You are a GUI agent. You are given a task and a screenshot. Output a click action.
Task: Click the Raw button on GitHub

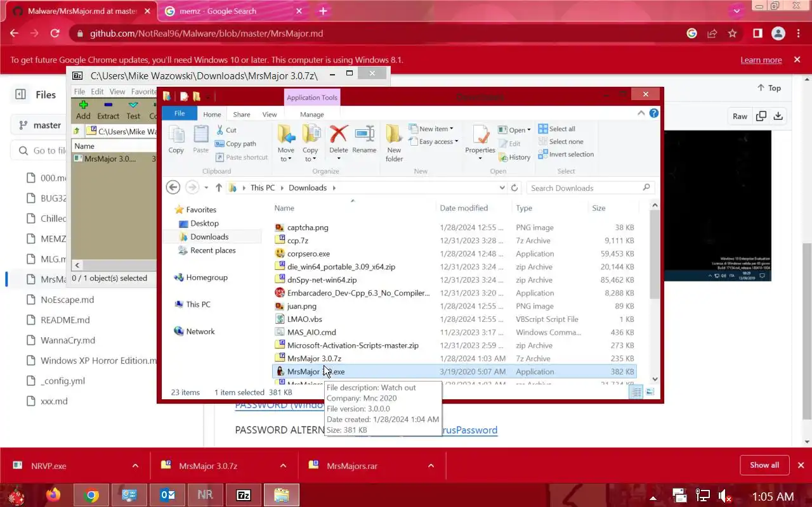pyautogui.click(x=740, y=116)
